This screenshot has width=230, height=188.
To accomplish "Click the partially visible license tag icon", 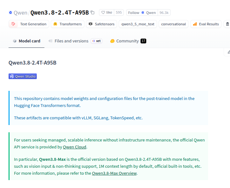I will pos(227,24).
